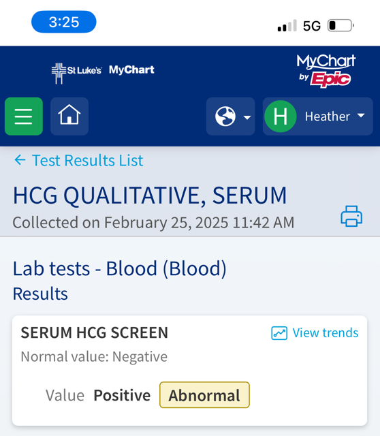Expand the language selector dropdown arrow
The width and height of the screenshot is (380, 436).
247,117
